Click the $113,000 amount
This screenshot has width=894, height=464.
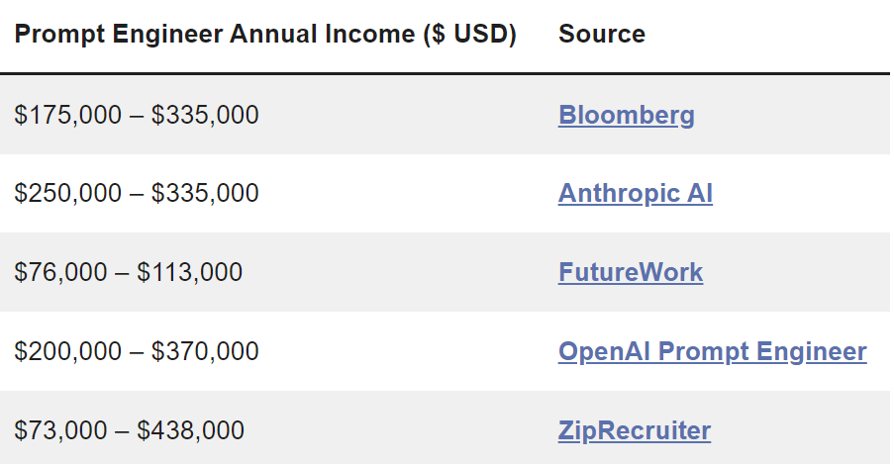(189, 272)
